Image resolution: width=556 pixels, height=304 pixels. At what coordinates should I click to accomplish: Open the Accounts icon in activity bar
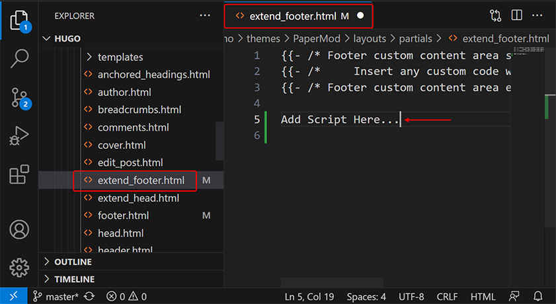[19, 229]
